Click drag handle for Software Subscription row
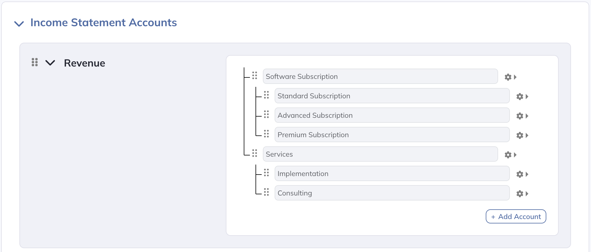591x252 pixels. (x=255, y=75)
